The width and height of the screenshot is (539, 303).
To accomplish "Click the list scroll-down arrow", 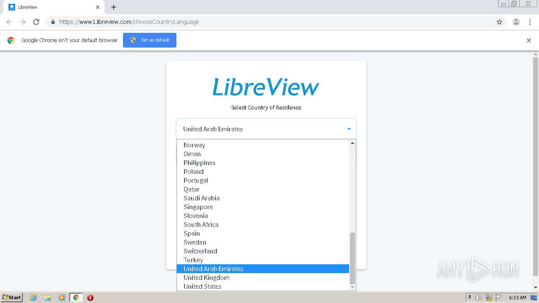I will coord(352,287).
